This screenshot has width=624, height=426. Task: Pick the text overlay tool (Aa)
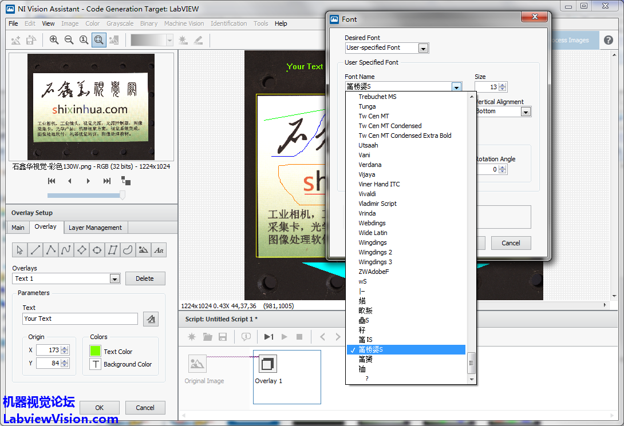pos(159,250)
